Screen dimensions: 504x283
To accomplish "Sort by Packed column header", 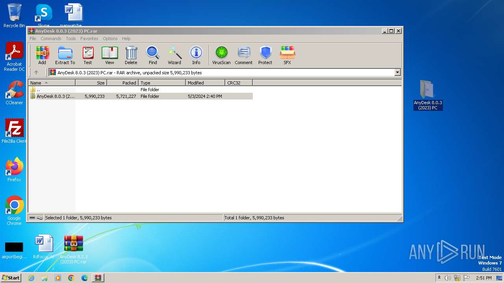I will click(x=122, y=83).
